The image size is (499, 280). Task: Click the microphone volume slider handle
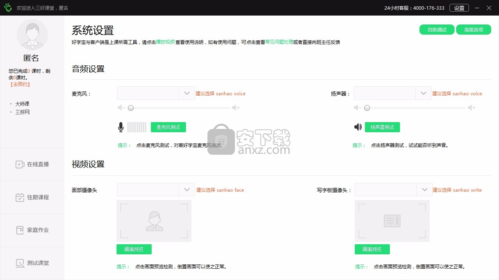point(131,108)
